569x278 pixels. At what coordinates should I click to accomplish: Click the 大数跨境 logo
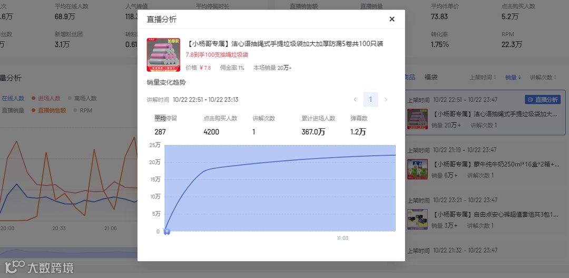(39, 267)
